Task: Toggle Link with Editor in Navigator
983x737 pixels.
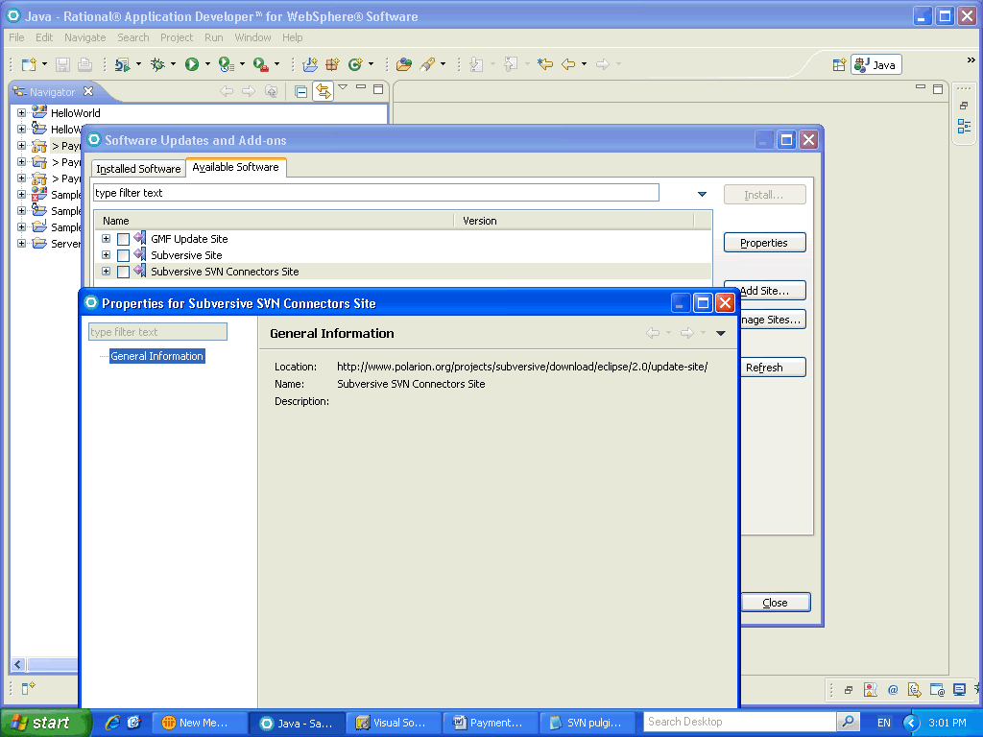Action: pyautogui.click(x=324, y=91)
